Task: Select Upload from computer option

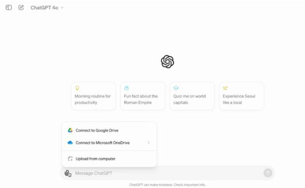Action: 95,159
